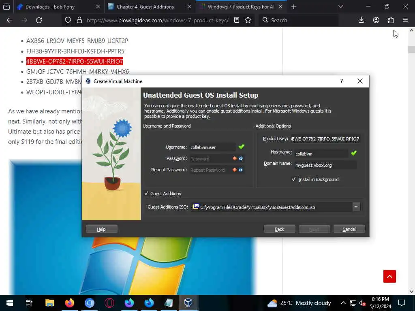Image resolution: width=415 pixels, height=311 pixels.
Task: Open the Firefox hamburger menu
Action: [405, 20]
